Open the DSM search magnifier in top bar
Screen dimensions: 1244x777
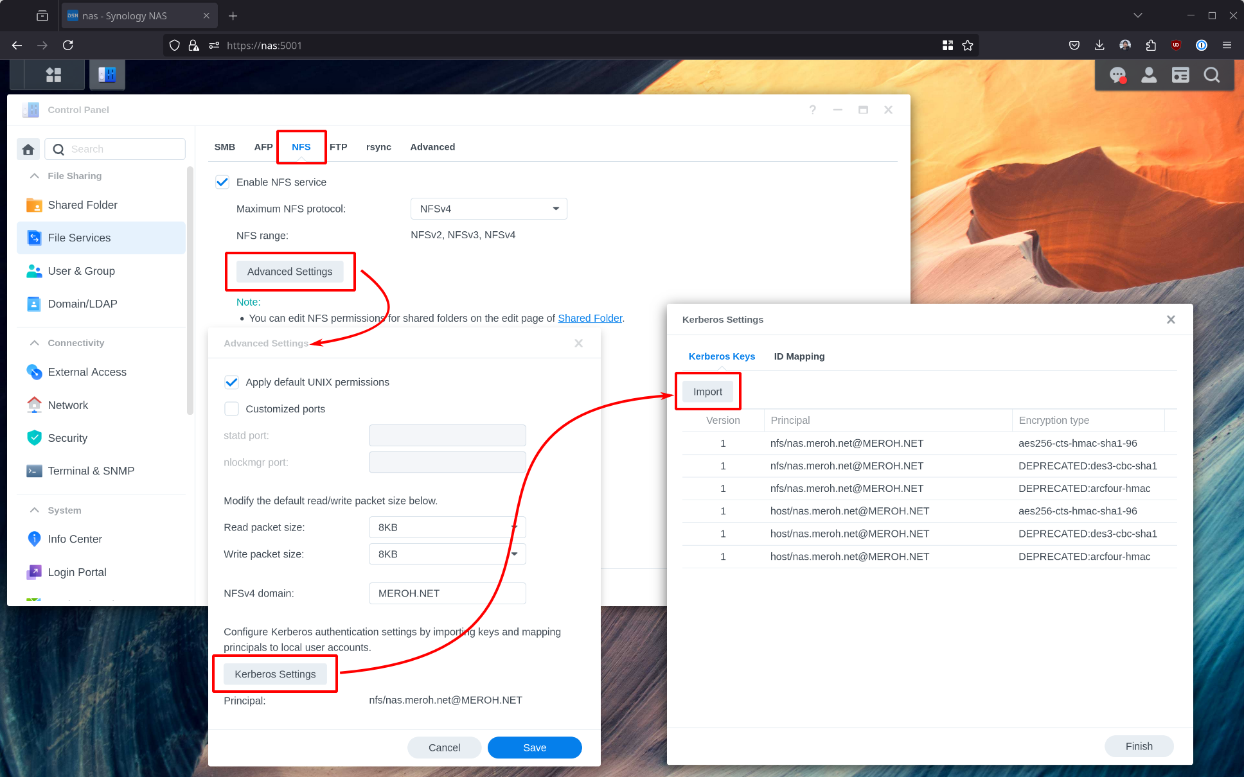click(1212, 75)
